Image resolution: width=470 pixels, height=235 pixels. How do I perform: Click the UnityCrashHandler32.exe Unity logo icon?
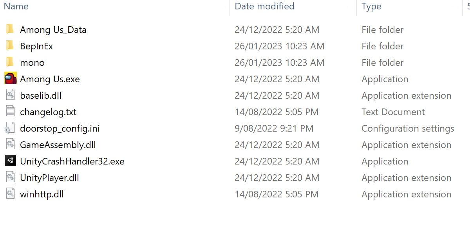click(11, 161)
